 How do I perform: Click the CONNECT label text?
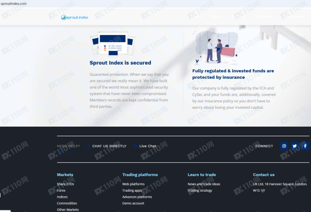(264, 146)
